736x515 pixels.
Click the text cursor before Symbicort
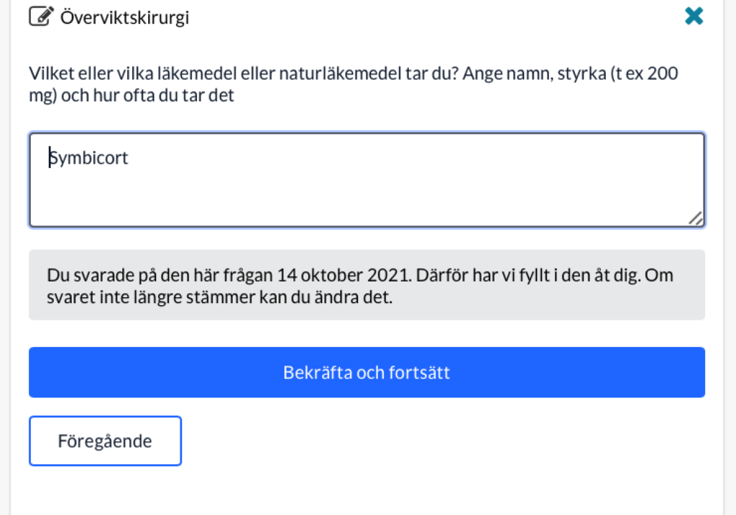coord(50,157)
